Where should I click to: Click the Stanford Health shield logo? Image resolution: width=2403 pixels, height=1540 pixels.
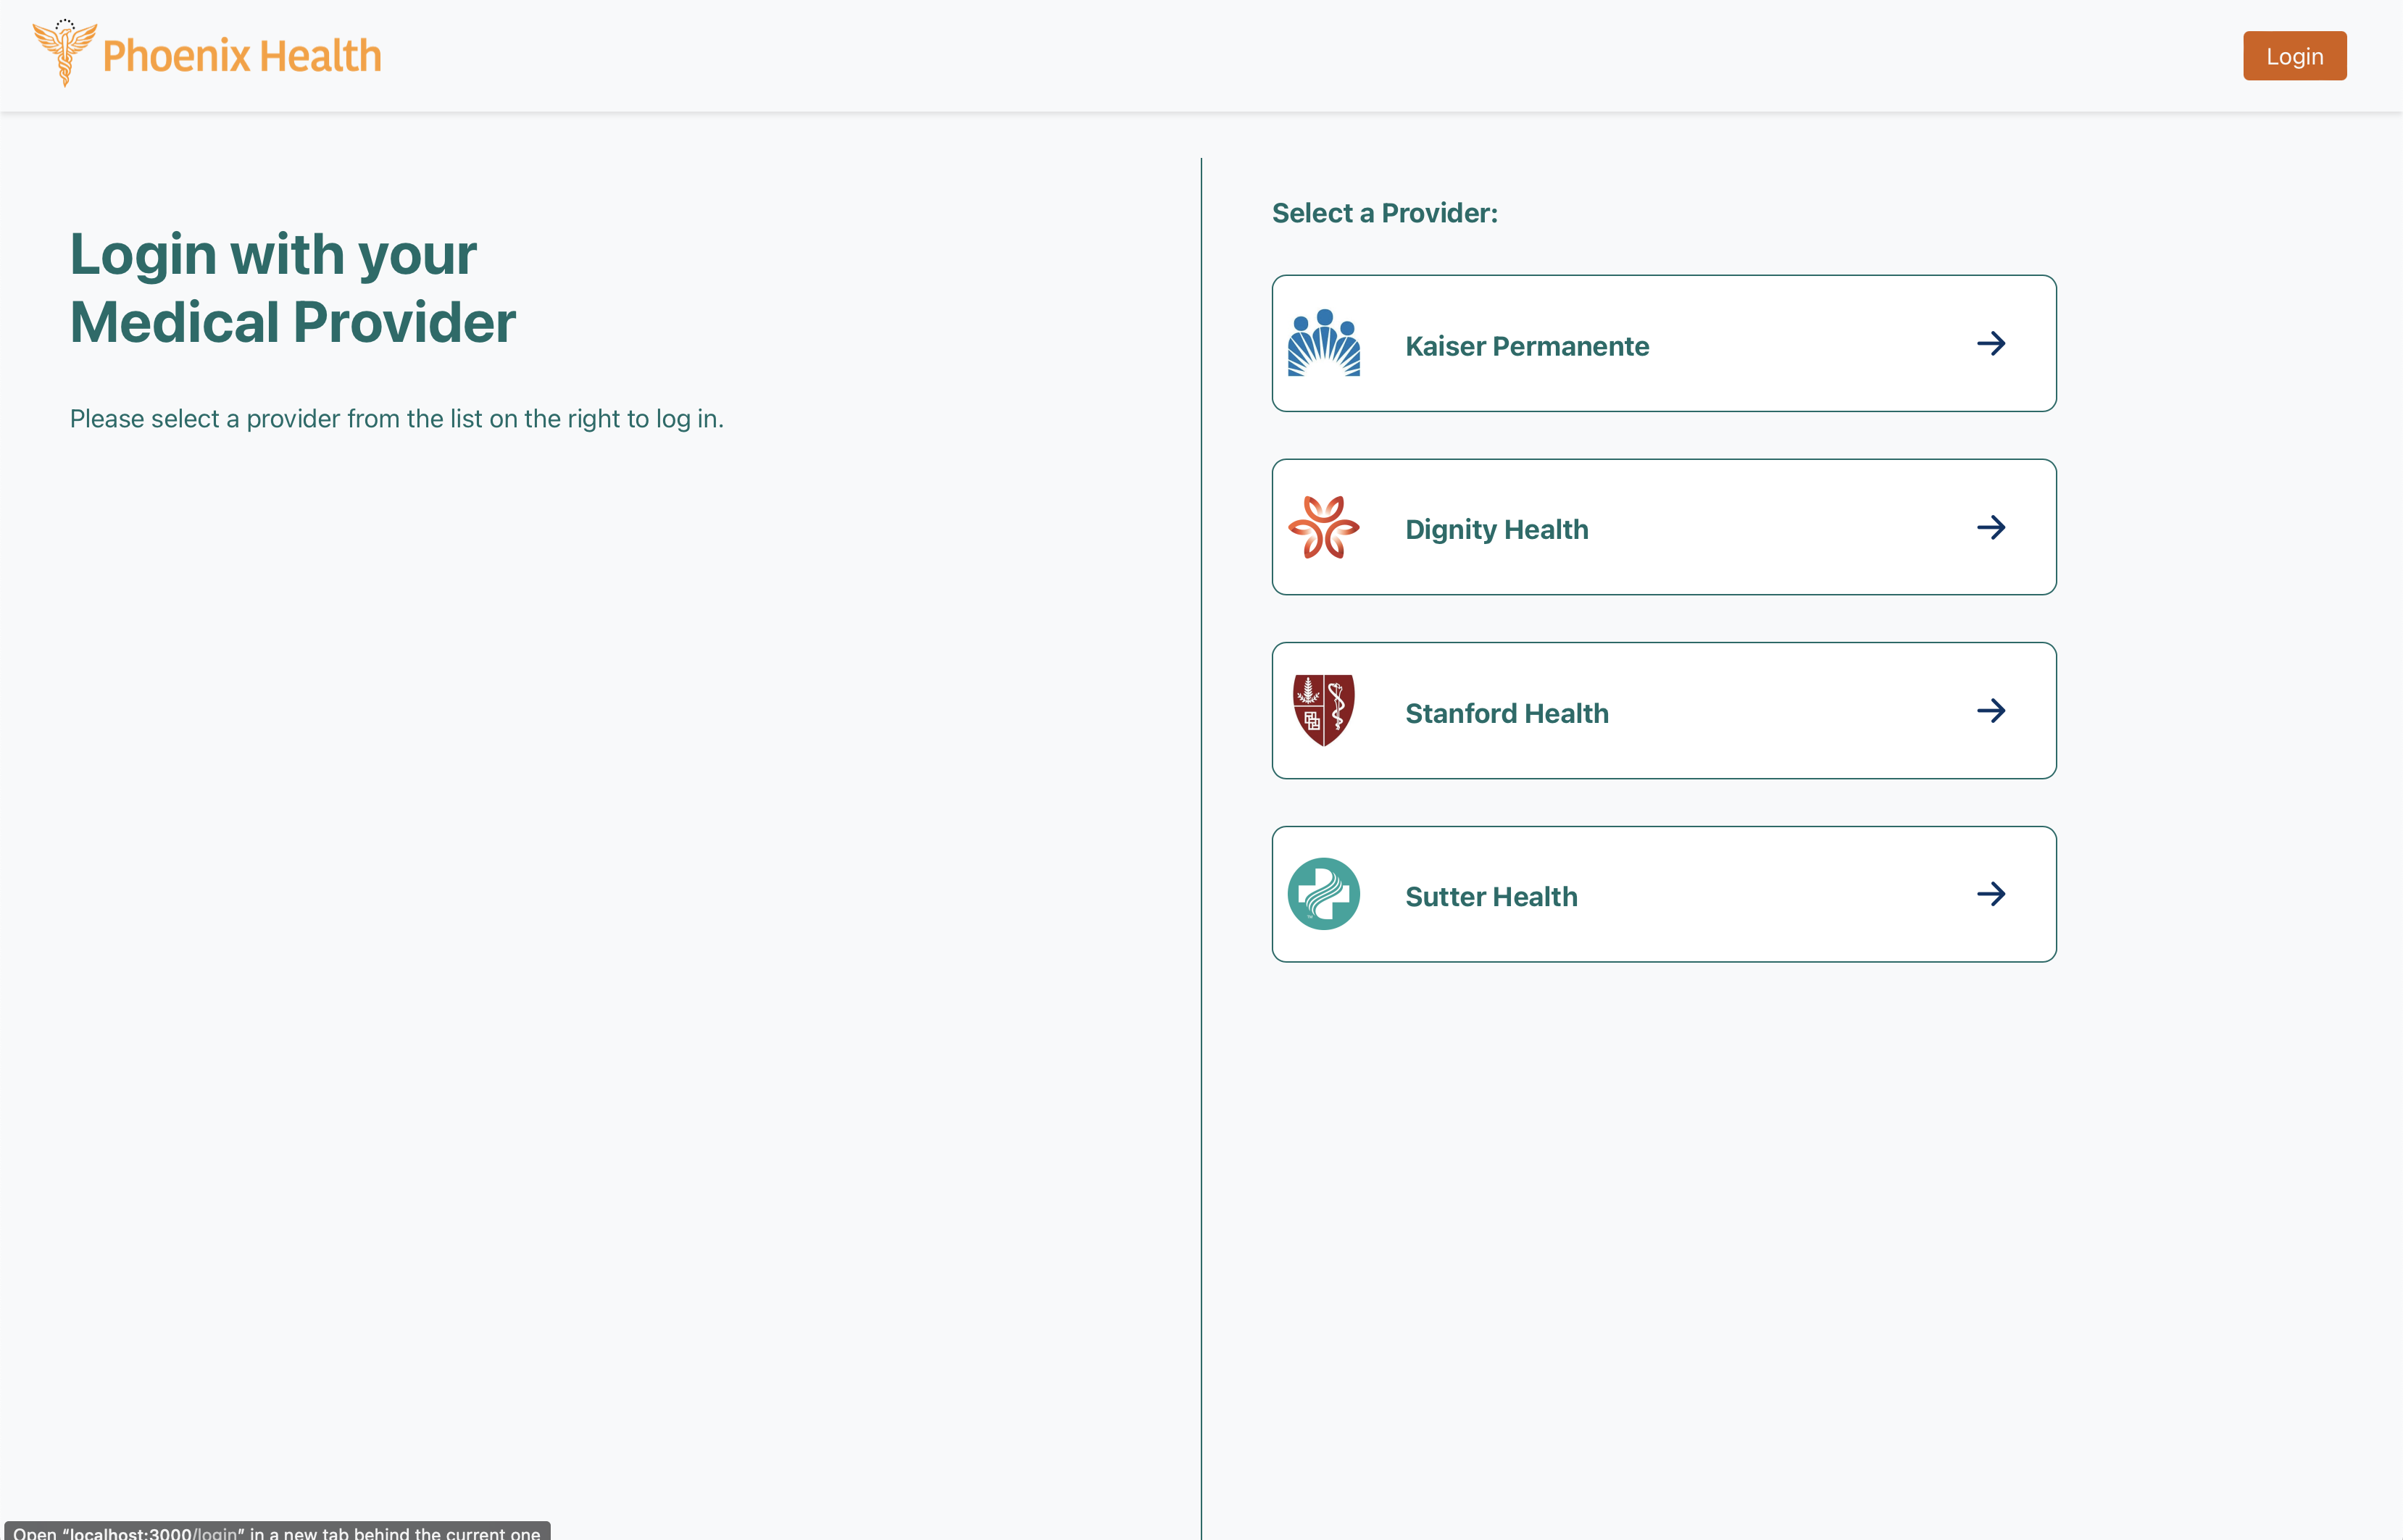pos(1323,710)
